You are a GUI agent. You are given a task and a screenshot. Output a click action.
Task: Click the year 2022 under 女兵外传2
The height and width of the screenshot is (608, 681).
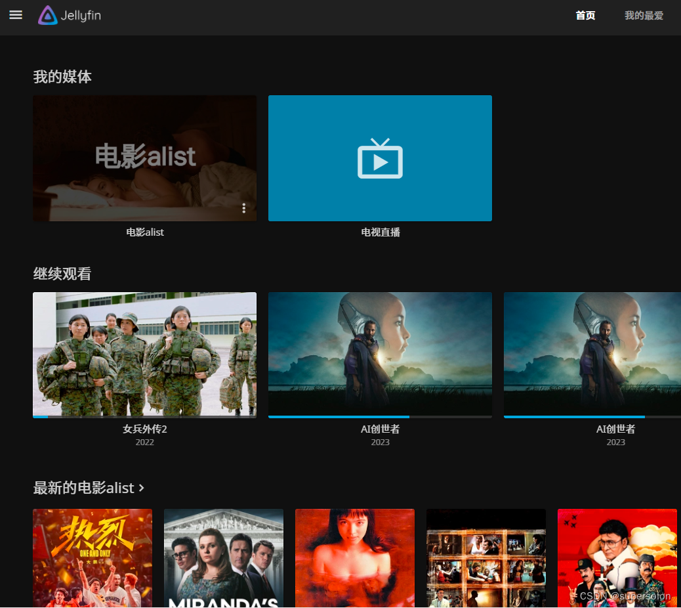tap(144, 442)
